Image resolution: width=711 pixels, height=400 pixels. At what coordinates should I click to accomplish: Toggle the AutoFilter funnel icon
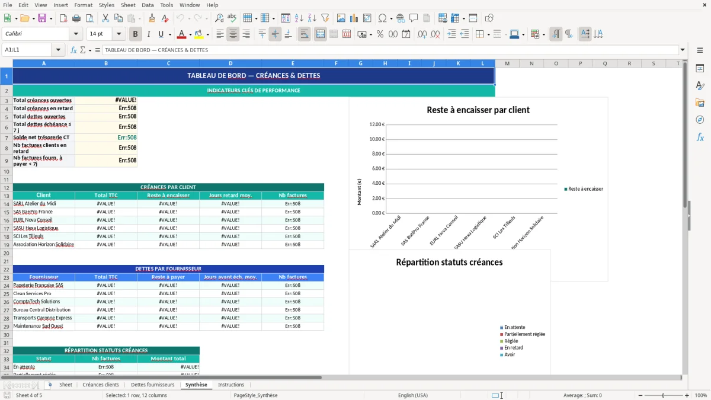coord(325,18)
